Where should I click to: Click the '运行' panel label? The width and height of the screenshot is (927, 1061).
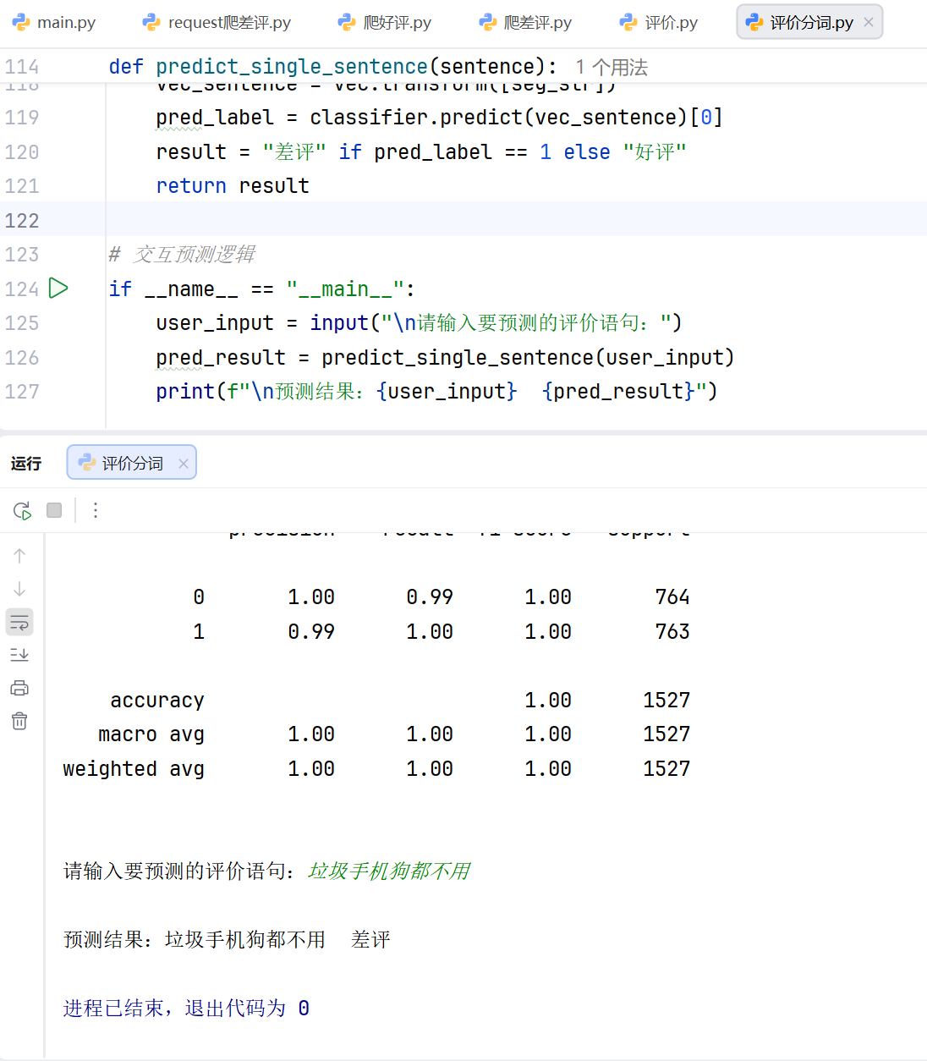pos(26,464)
